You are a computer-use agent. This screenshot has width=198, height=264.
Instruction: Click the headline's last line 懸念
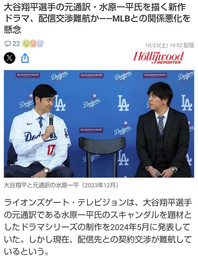(12, 30)
